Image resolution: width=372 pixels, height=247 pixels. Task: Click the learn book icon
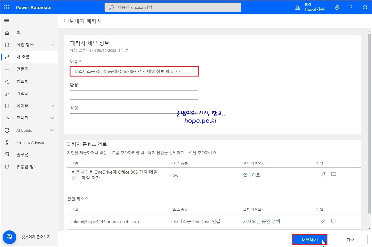pos(7,167)
